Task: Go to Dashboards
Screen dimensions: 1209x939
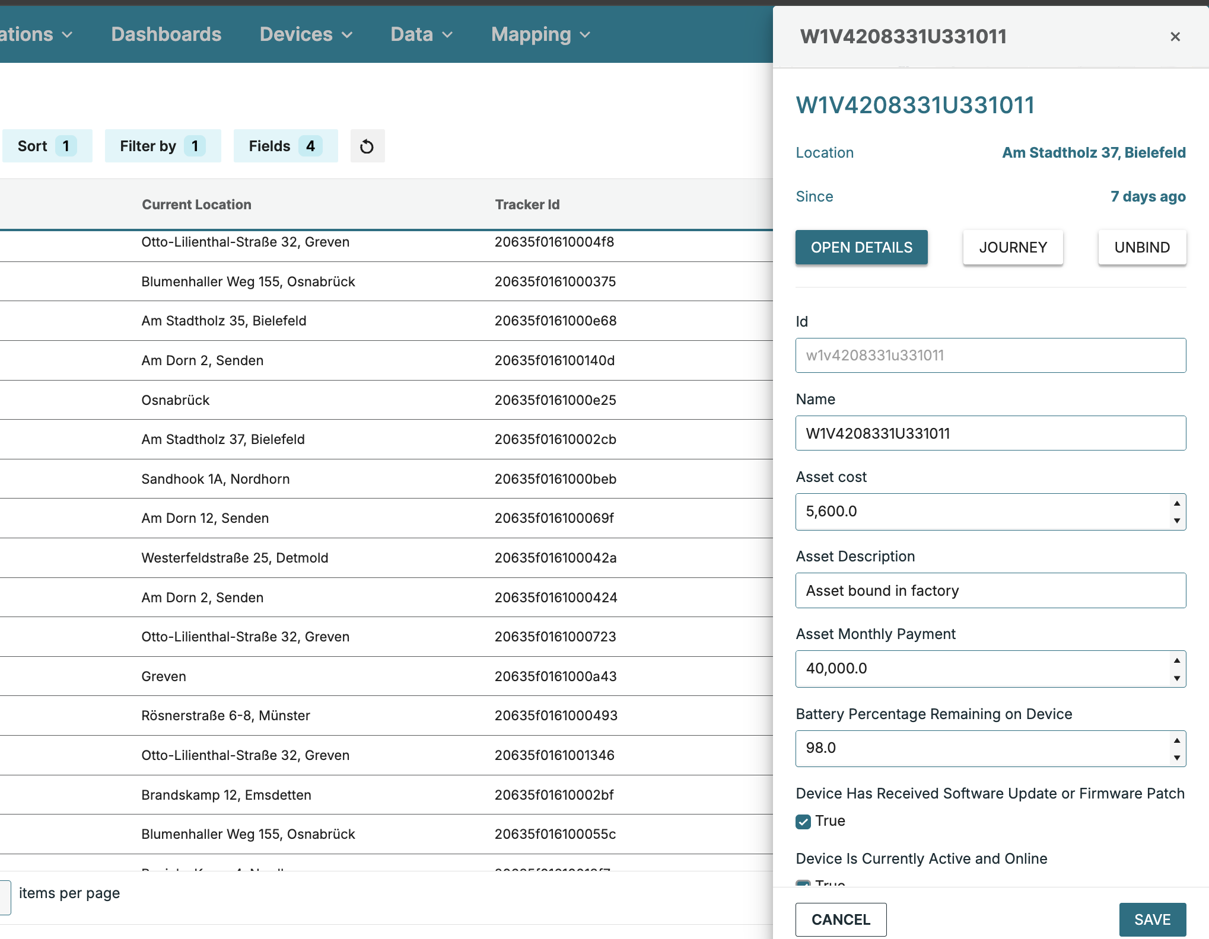Action: click(x=166, y=34)
